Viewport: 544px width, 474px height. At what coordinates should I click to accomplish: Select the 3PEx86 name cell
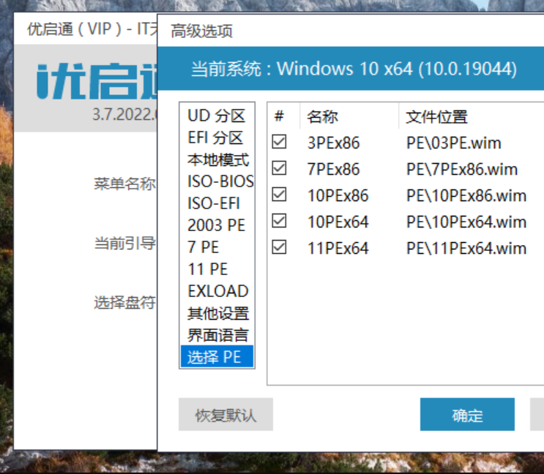point(333,143)
